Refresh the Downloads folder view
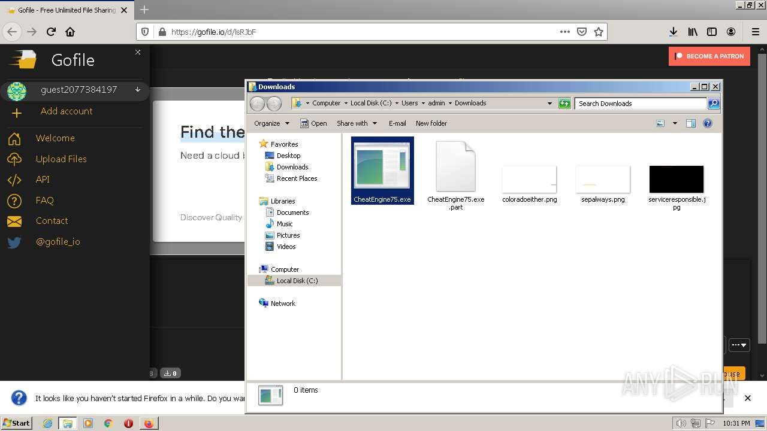This screenshot has height=431, width=767. click(564, 104)
